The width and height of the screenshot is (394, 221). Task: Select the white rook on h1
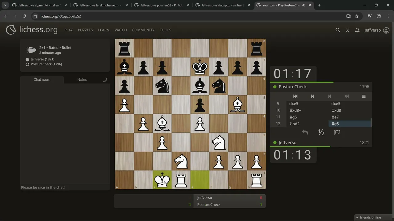(256, 180)
